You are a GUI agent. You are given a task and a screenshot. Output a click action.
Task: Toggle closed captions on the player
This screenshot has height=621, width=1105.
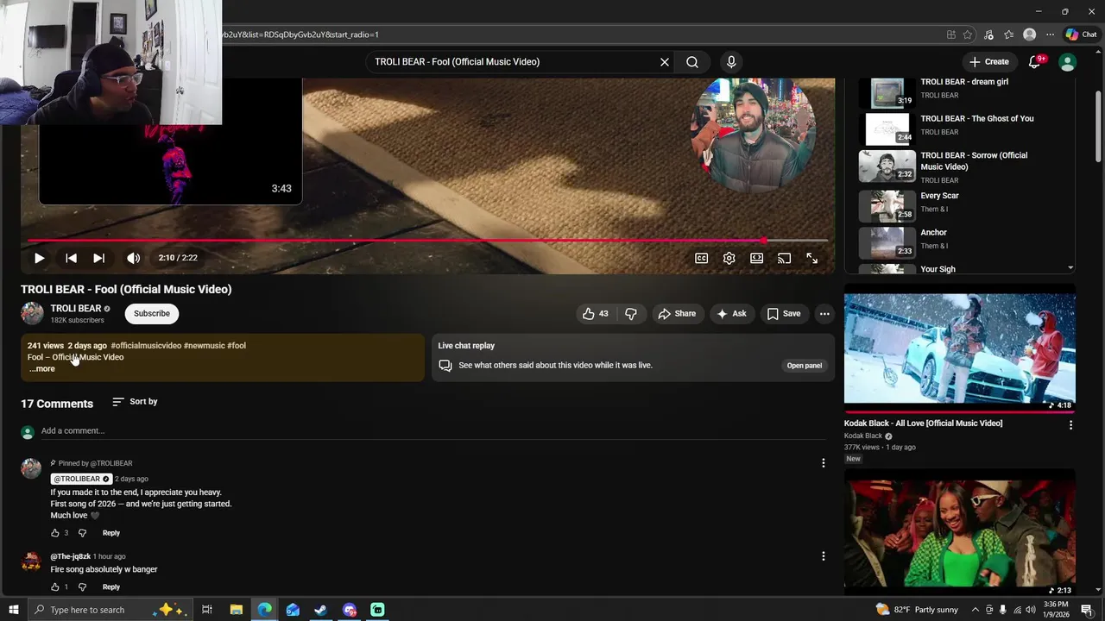pyautogui.click(x=702, y=258)
